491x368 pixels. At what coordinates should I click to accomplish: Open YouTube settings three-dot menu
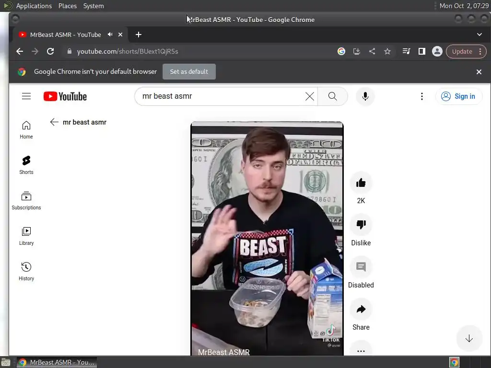click(422, 96)
